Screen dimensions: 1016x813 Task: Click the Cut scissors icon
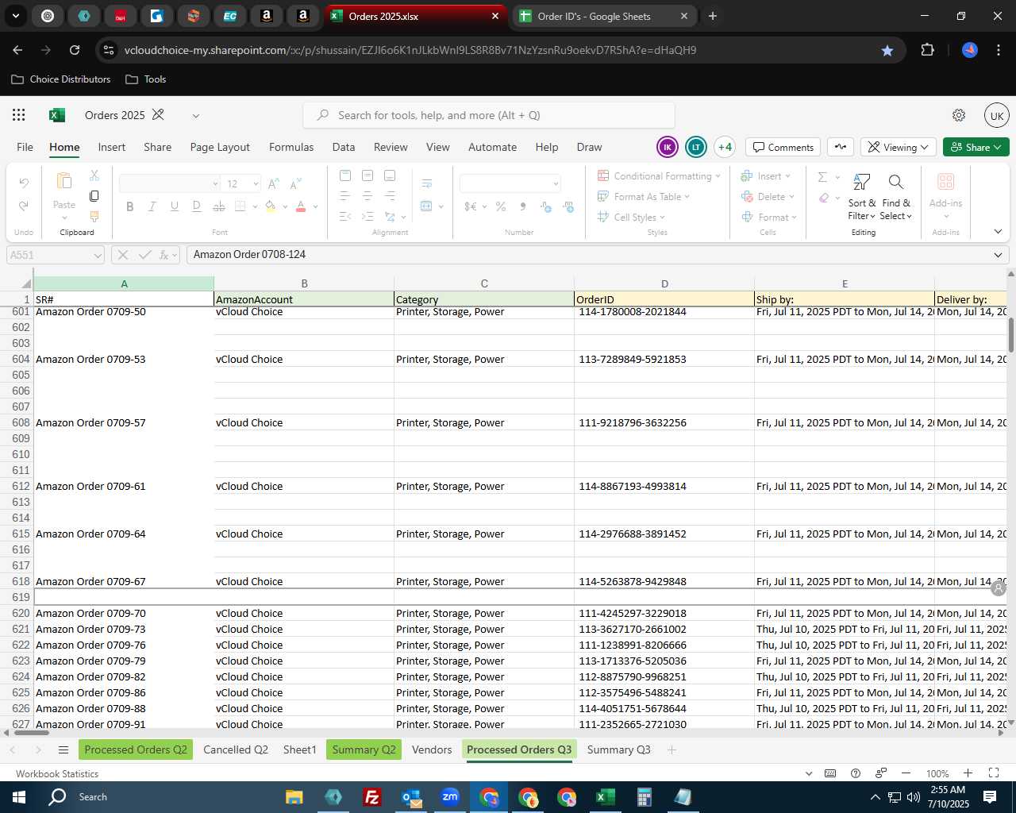pos(94,175)
